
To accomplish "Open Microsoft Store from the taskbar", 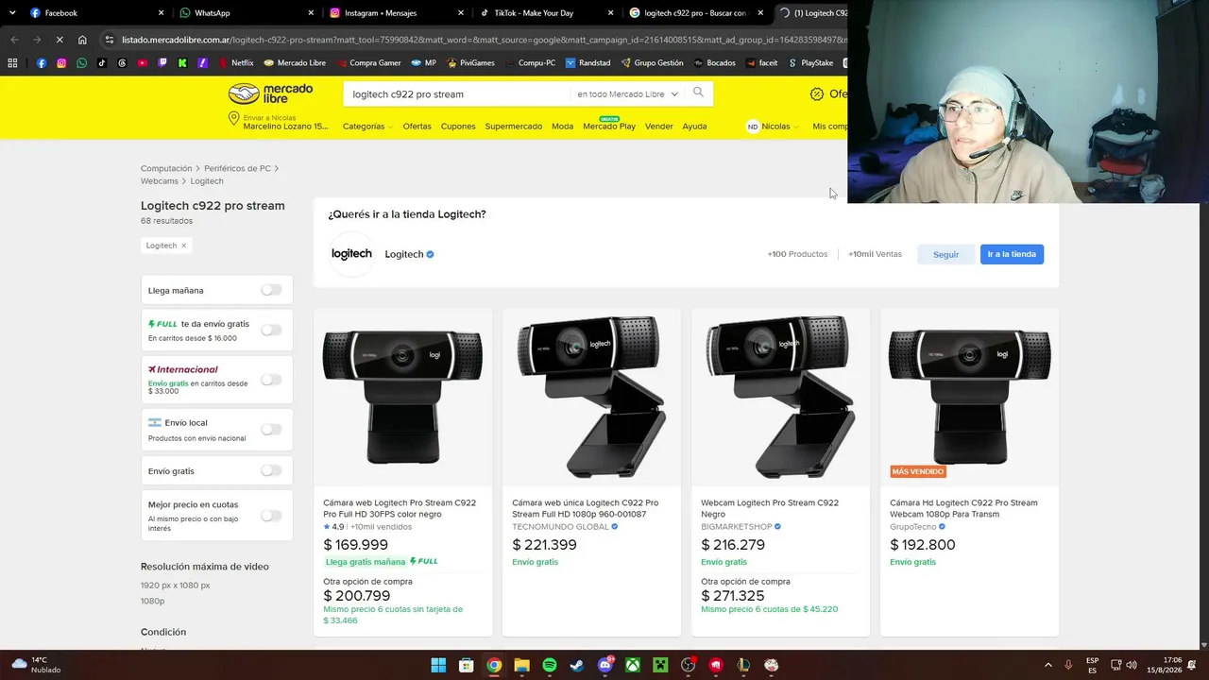I will 466,665.
